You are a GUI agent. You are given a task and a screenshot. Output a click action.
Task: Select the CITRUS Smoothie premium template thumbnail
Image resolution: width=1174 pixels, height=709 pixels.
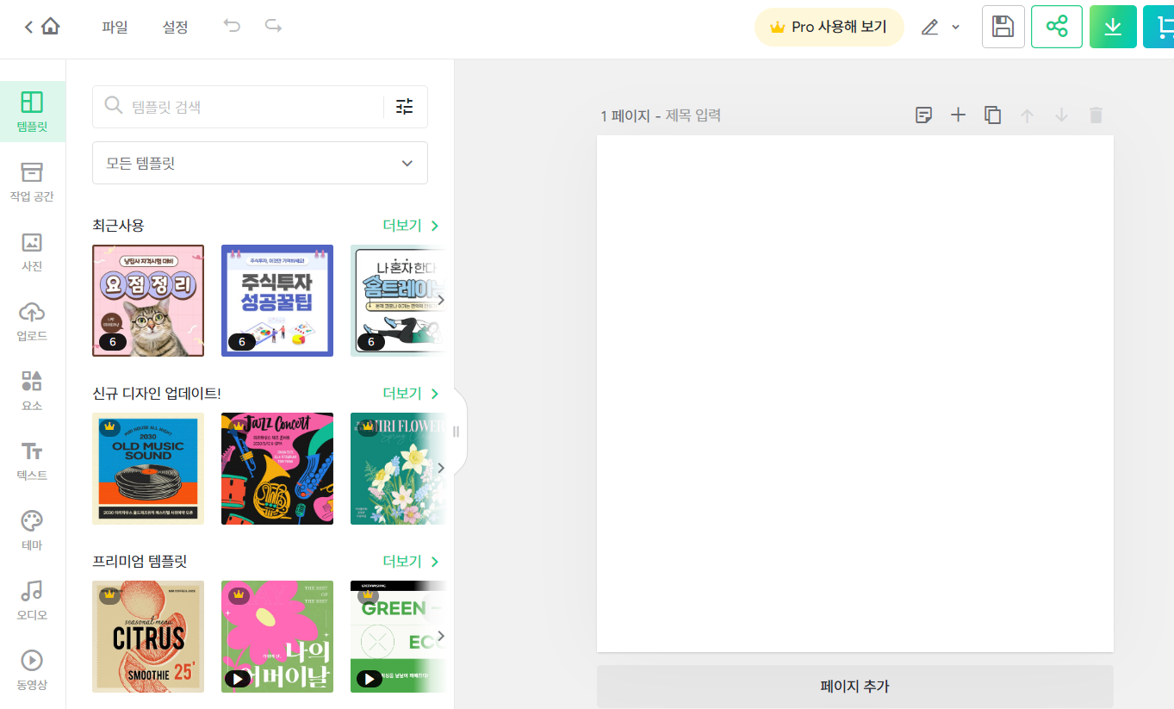[148, 637]
